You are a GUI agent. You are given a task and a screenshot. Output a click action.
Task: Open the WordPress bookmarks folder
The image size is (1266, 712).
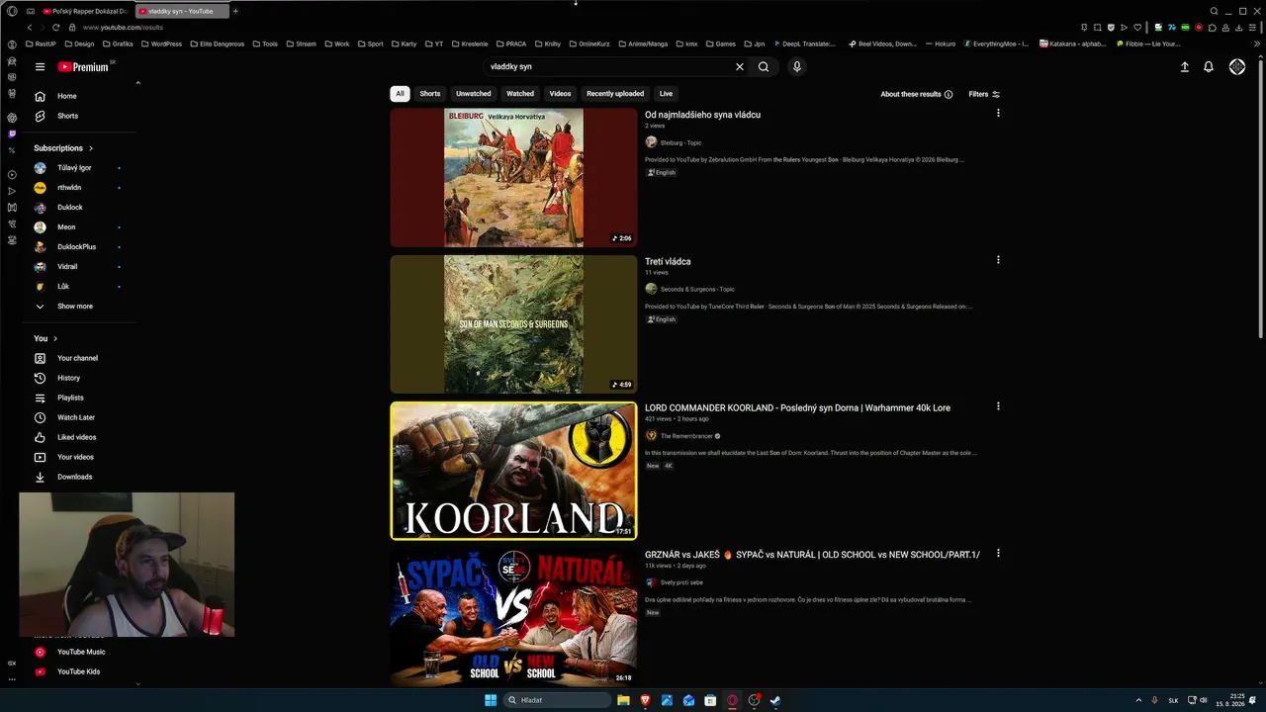coord(161,44)
